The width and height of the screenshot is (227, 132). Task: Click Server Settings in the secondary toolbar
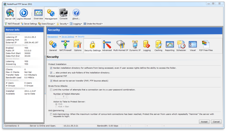click(x=29, y=24)
